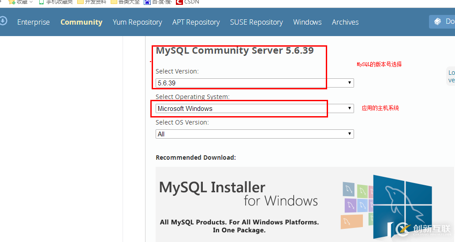Click the Baidu paw bookmark icon
This screenshot has height=242, width=455.
[x=147, y=2]
